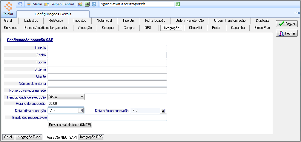Open Baixa c/ múltiplos lançamentos tab
301x142 pixels.
46,28
